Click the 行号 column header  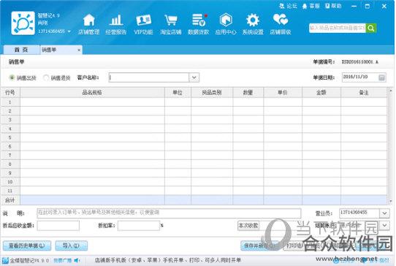tap(10, 93)
